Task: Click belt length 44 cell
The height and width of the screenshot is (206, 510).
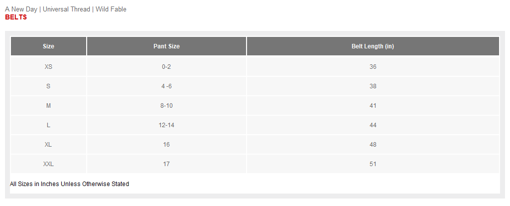Action: [373, 125]
